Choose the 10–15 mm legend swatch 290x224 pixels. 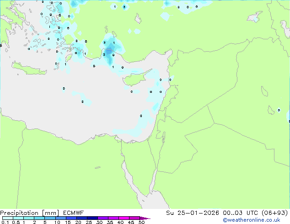pos(60,218)
